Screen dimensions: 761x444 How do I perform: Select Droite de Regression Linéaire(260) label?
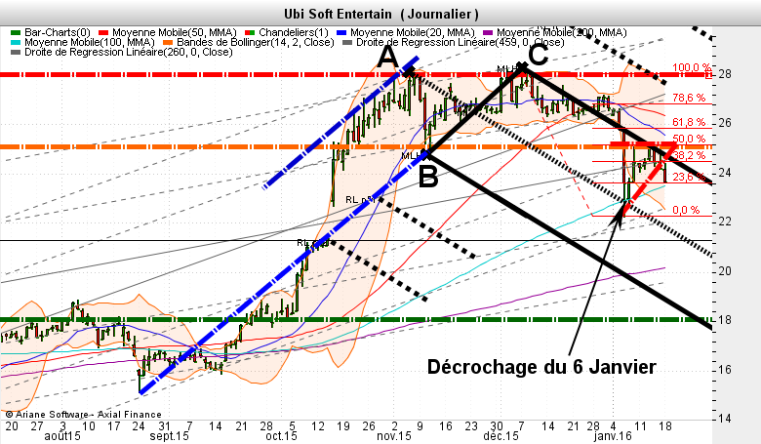tap(129, 52)
